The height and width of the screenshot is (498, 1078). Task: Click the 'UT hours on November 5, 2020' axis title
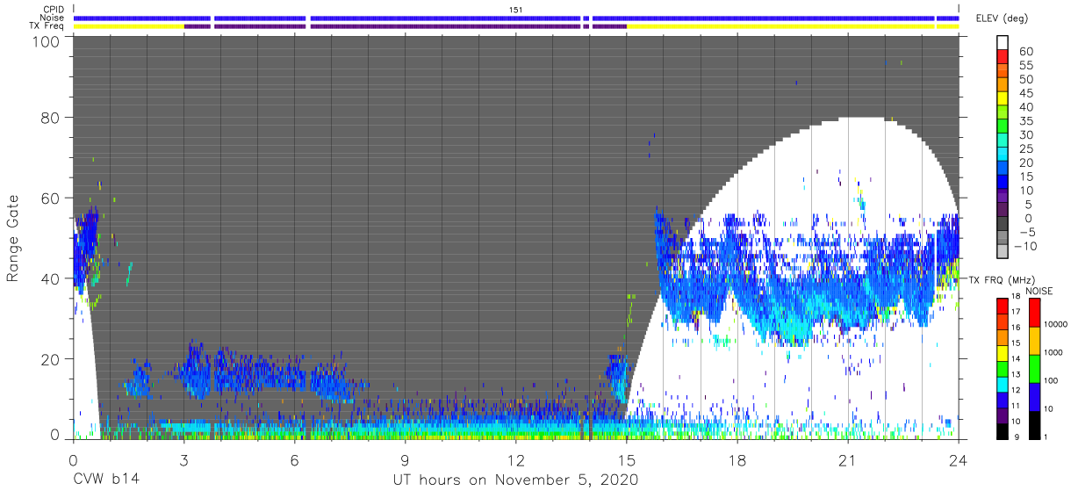pos(515,480)
